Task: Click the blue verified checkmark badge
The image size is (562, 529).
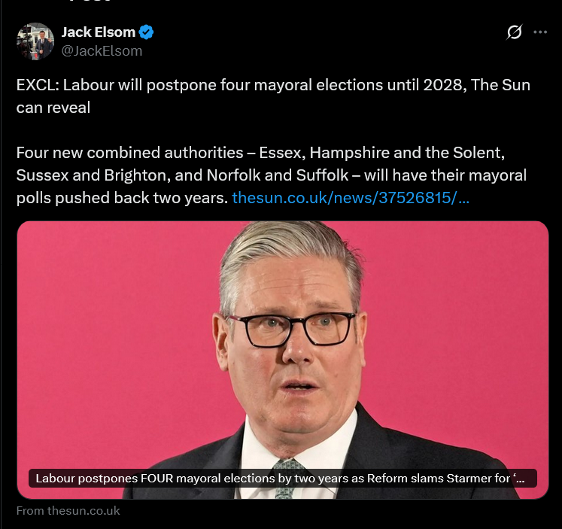Action: point(147,32)
